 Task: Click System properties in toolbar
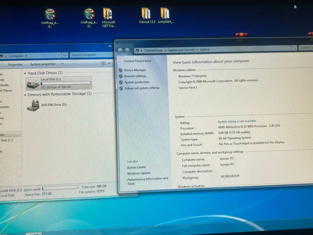click(43, 64)
